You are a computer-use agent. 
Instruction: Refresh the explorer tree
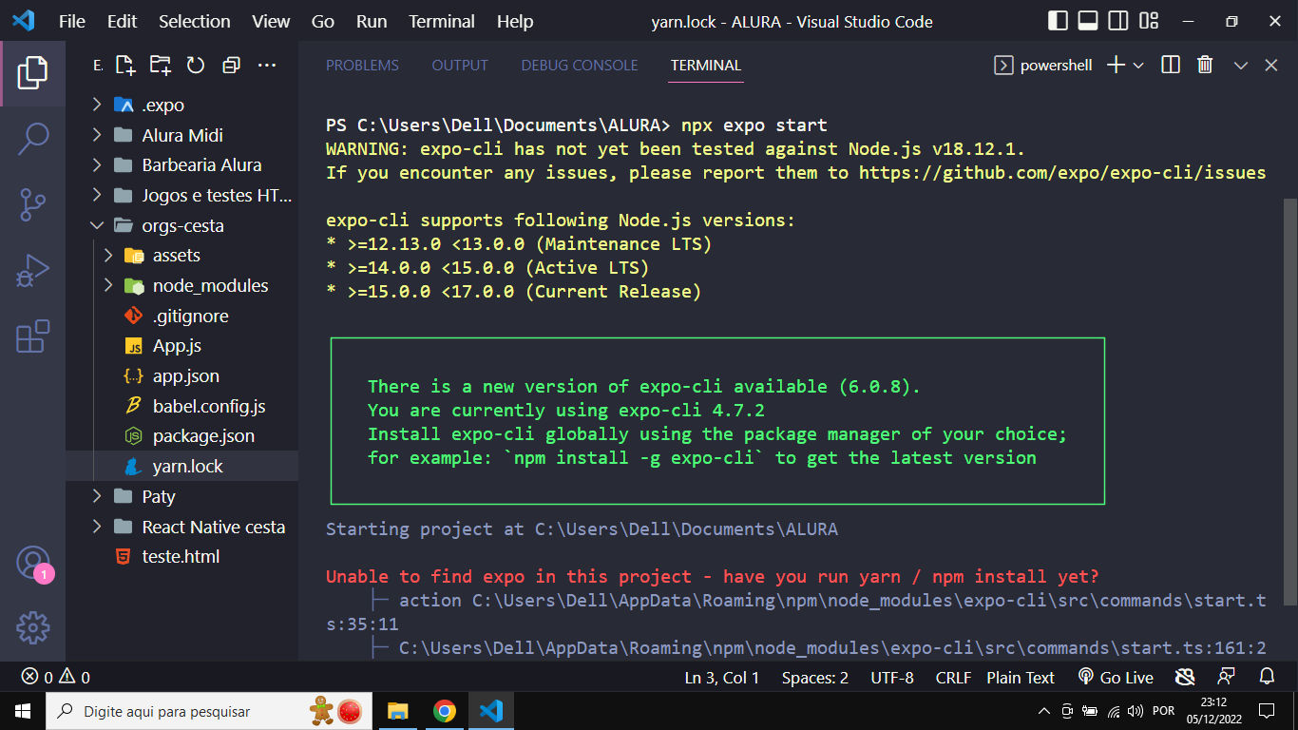click(x=196, y=65)
